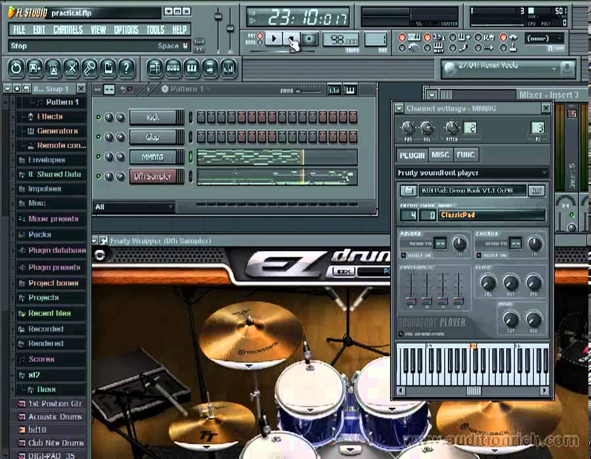
Task: Open the 27.04 Remix Veela news dropdown
Action: pos(554,69)
